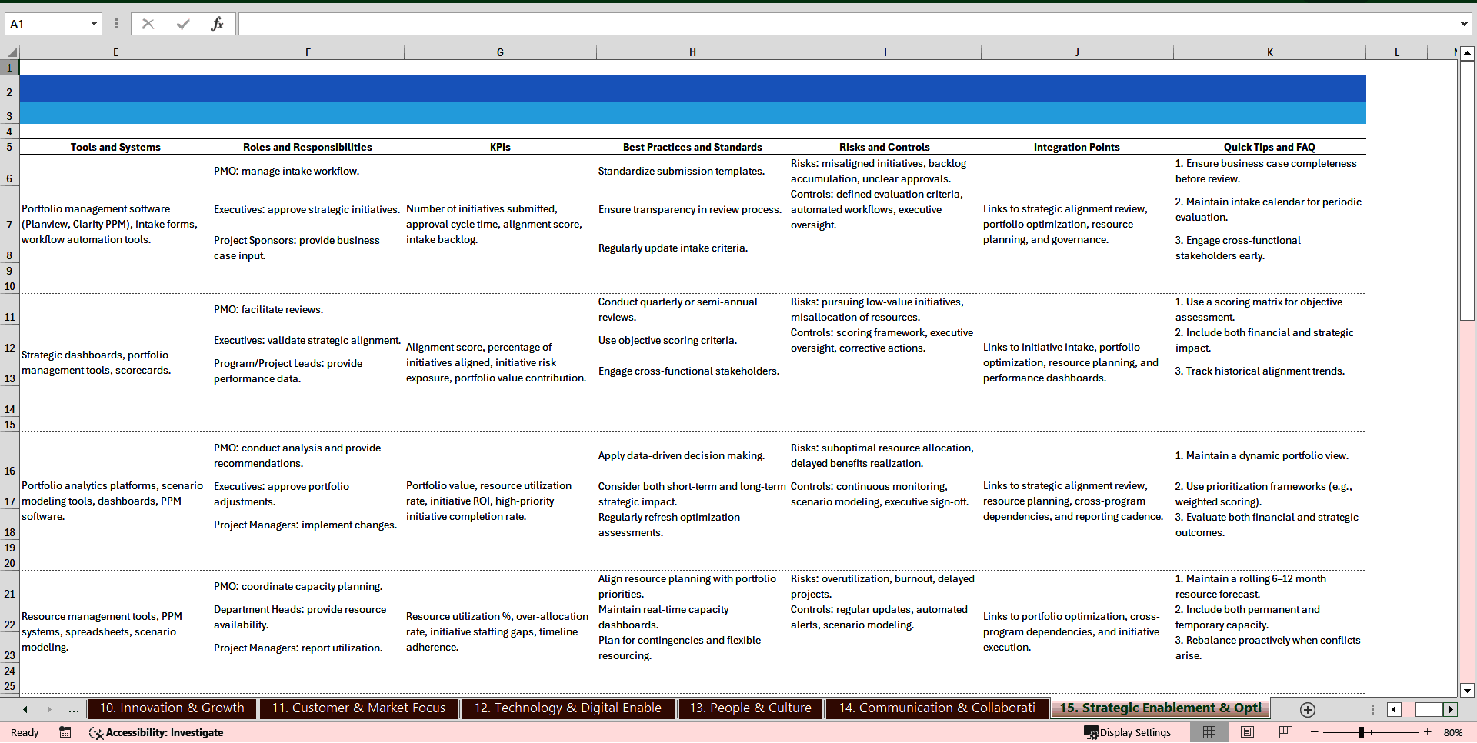
Task: Click the left sheet navigation arrow
Action: [24, 709]
